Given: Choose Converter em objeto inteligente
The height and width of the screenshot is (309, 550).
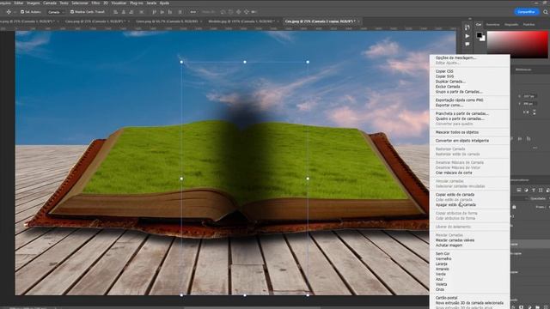Looking at the screenshot, I should (462, 141).
